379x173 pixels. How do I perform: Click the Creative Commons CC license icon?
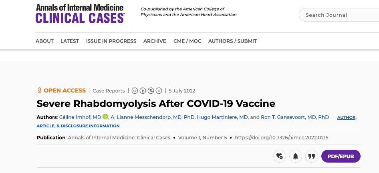pos(135,91)
